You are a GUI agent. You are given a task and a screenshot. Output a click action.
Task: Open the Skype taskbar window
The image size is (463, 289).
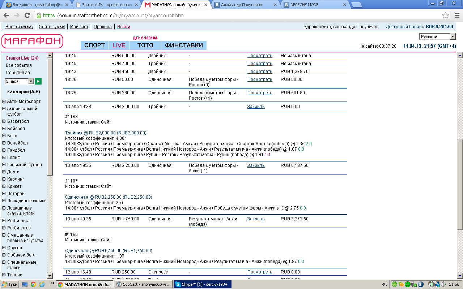[202, 284]
